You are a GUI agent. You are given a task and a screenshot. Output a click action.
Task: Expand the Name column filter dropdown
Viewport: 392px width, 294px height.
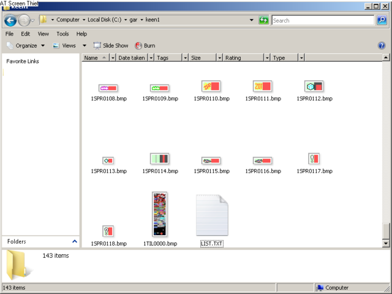(112, 58)
